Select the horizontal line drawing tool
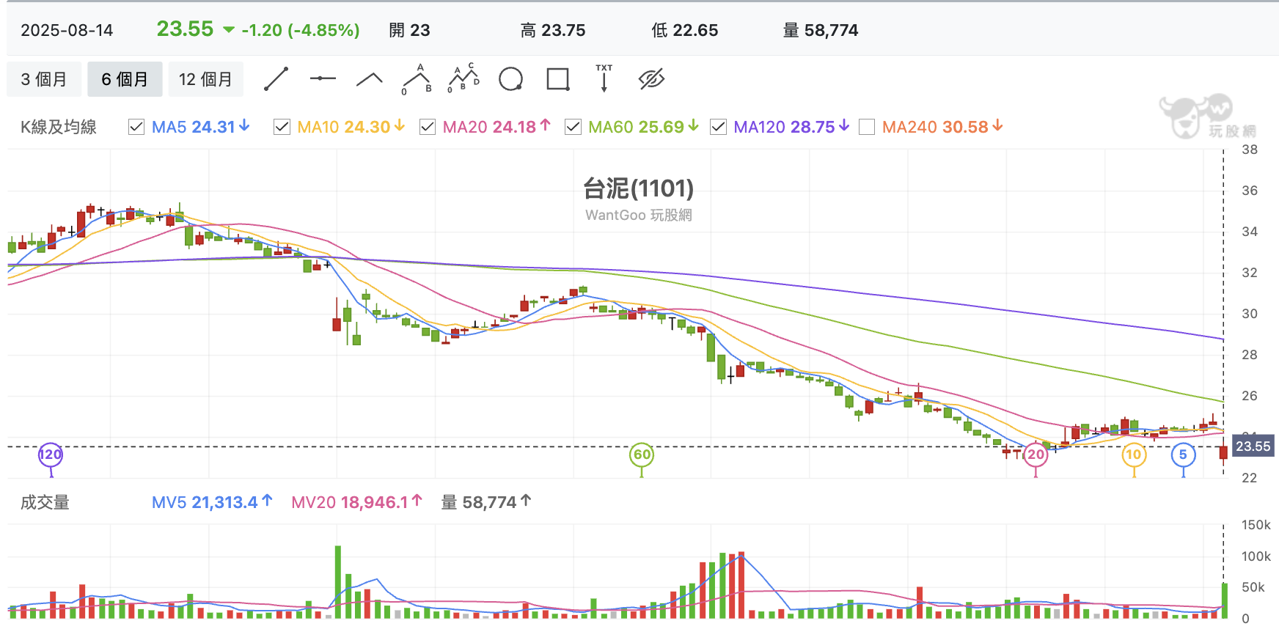This screenshot has height=629, width=1279. (323, 78)
